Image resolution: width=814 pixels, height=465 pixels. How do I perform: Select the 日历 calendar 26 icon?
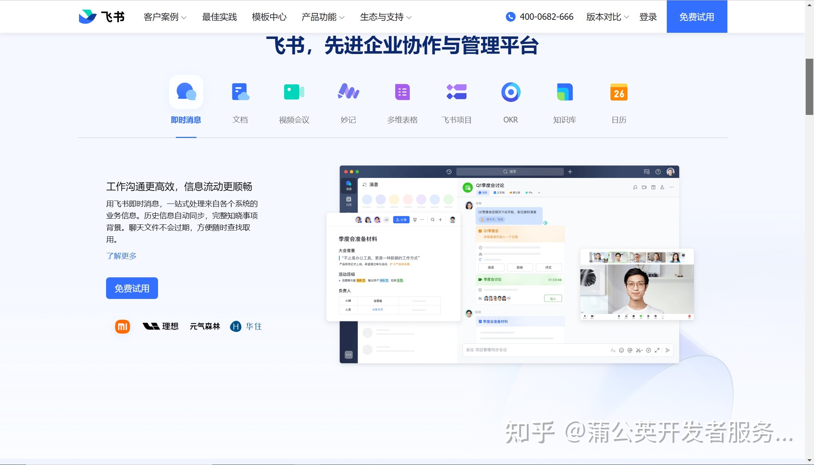[x=619, y=92]
